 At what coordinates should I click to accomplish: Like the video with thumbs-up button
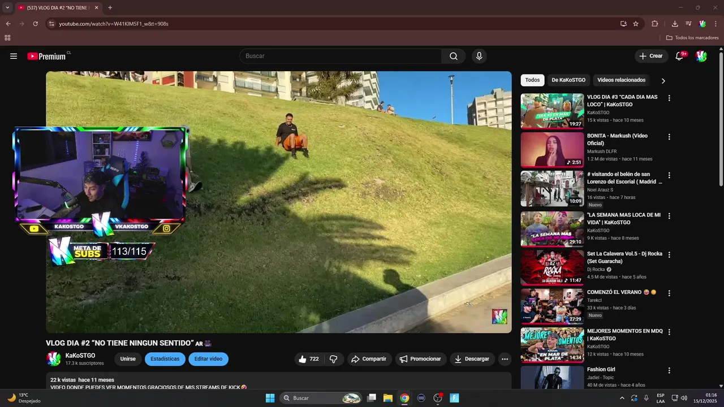pos(308,359)
